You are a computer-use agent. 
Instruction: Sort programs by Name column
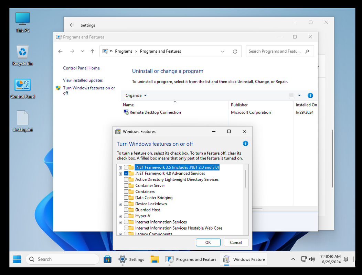click(x=175, y=105)
